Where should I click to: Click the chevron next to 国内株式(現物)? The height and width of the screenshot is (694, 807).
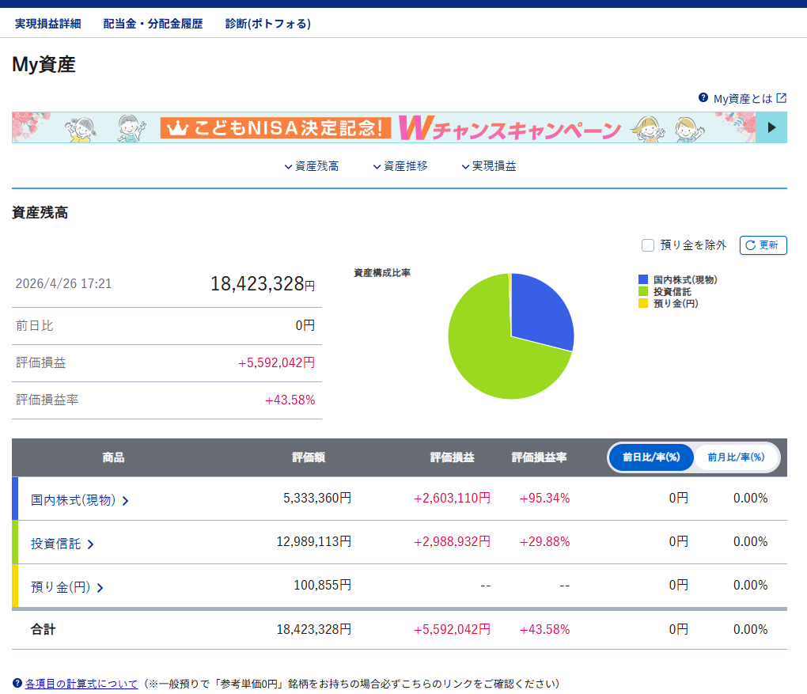point(126,501)
